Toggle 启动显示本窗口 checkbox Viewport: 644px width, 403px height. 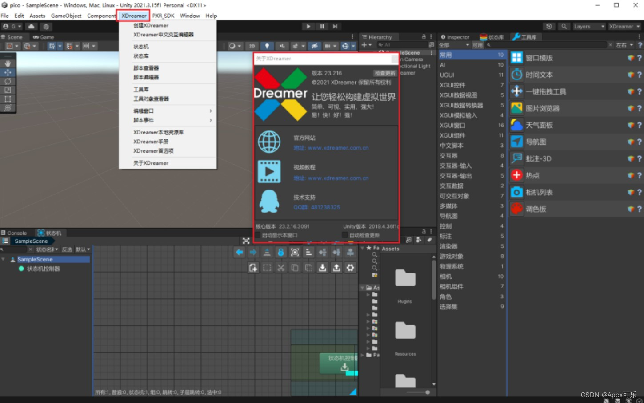(258, 235)
